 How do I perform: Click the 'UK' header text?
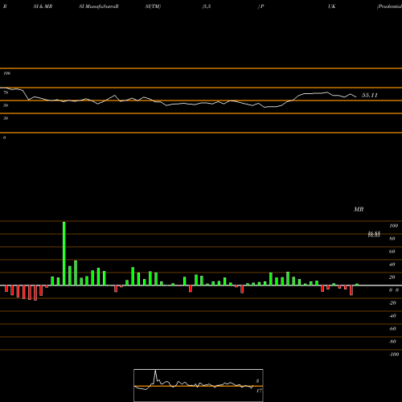pyautogui.click(x=332, y=6)
